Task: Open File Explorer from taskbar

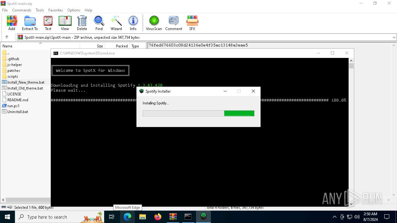Action: [x=143, y=217]
